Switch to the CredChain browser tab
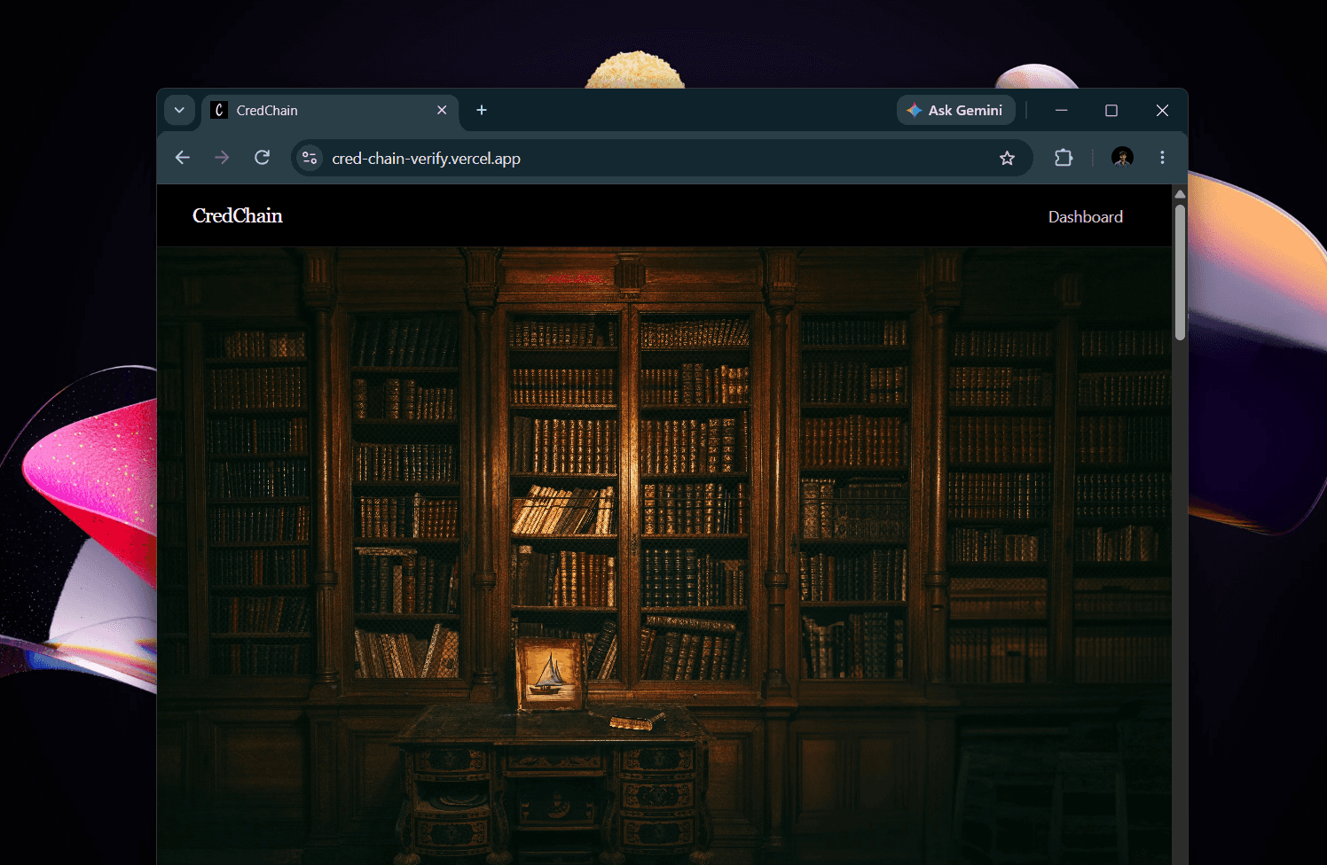Screen dimensions: 1327x865 330,111
